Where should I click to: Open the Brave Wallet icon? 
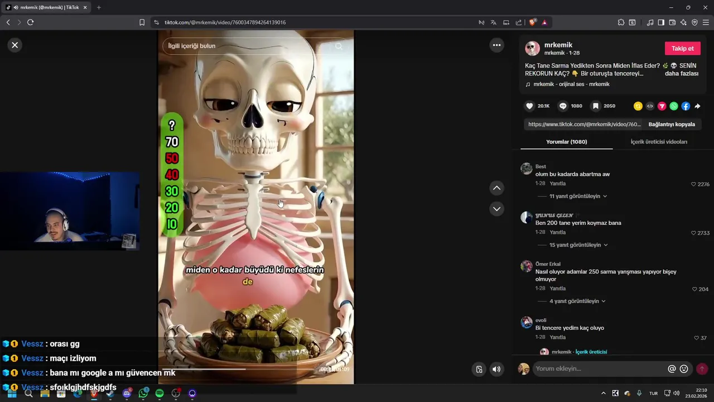point(672,22)
